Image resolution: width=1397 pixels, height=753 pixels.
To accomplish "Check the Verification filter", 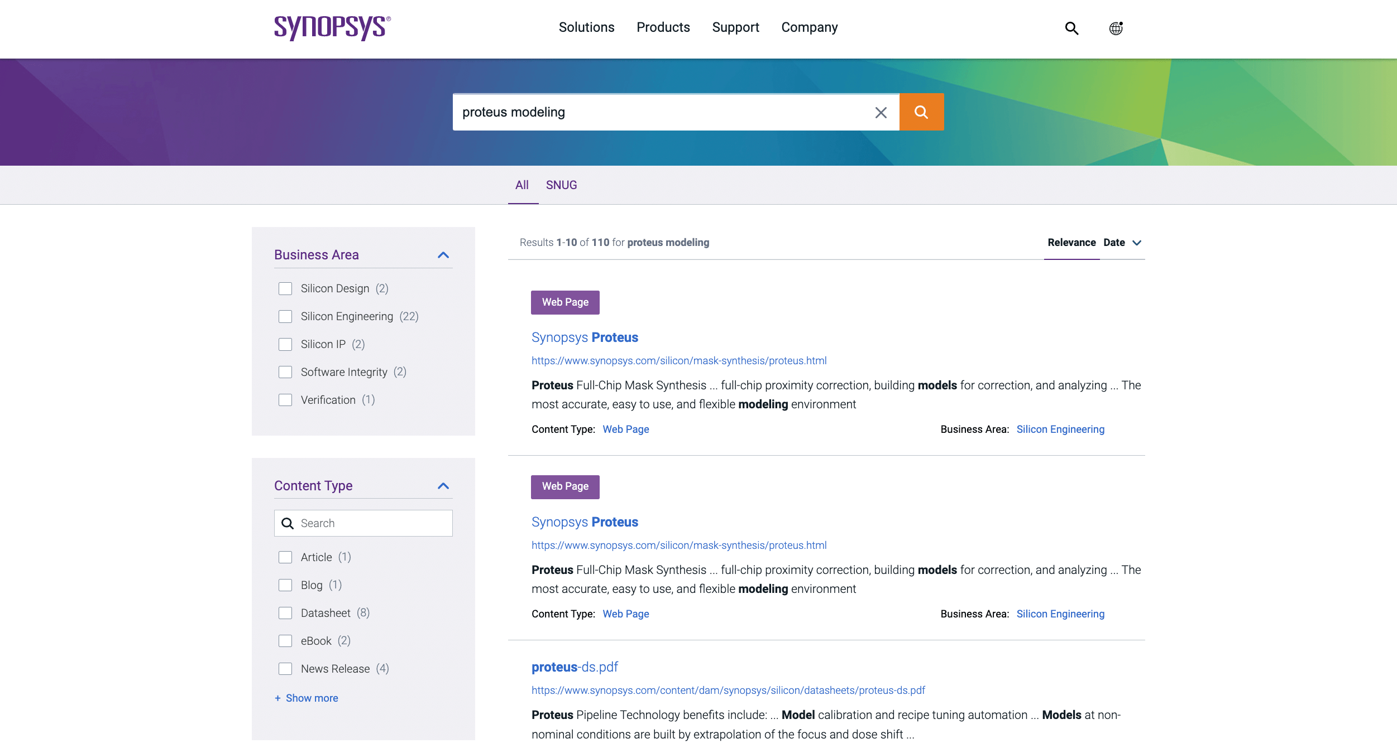I will [x=285, y=400].
